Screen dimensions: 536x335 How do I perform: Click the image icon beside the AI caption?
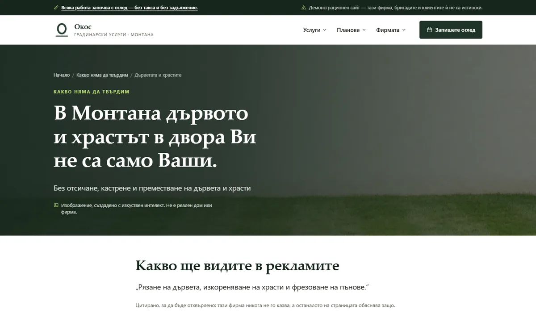(x=56, y=205)
